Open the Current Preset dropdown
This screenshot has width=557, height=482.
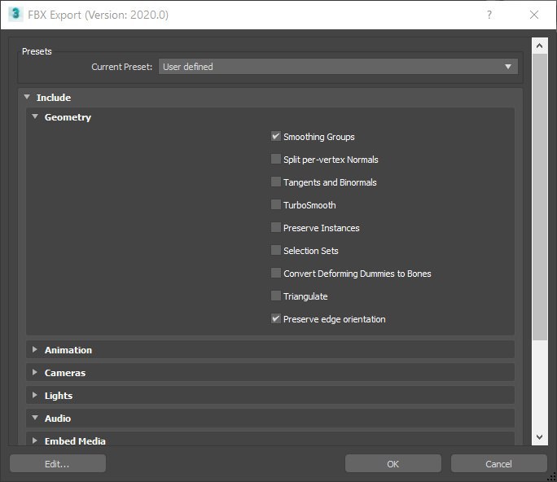tap(338, 67)
